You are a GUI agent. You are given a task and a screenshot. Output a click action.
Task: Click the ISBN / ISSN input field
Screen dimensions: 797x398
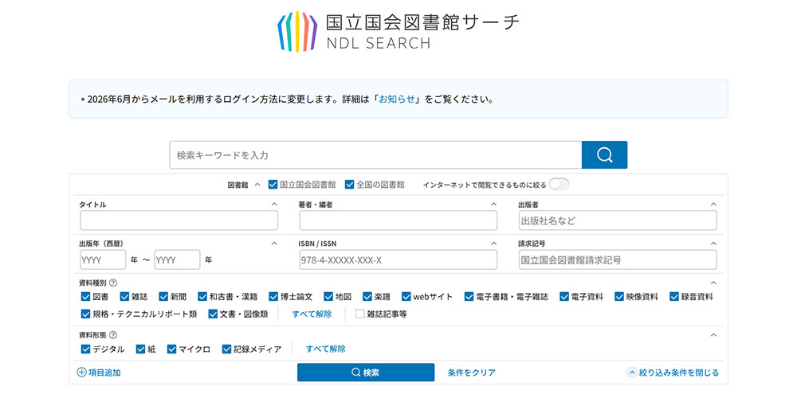pyautogui.click(x=398, y=260)
